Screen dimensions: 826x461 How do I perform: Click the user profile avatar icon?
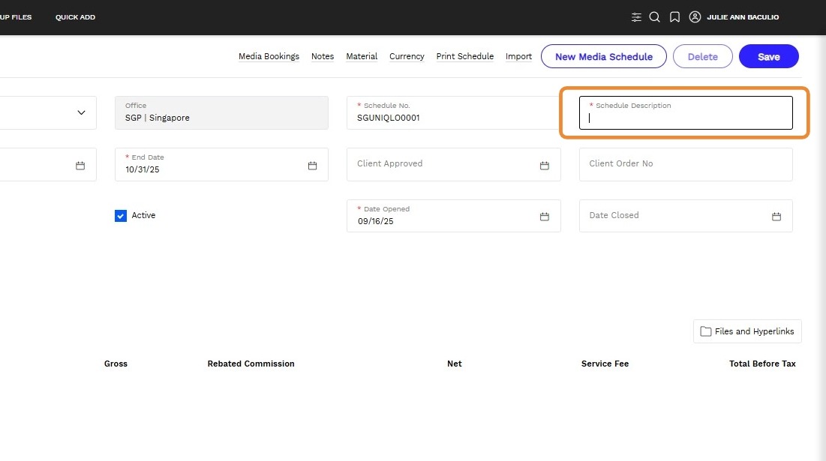tap(695, 17)
